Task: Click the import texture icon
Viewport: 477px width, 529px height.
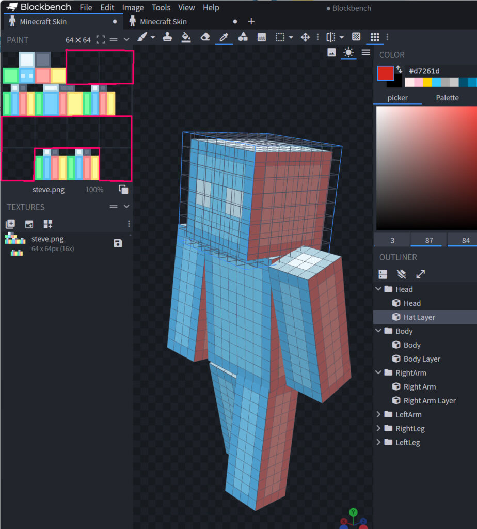Action: click(10, 224)
